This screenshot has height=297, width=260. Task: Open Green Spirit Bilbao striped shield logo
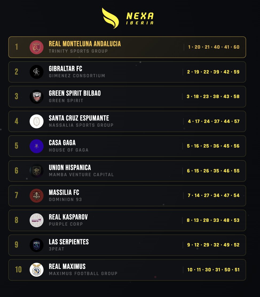[x=37, y=97]
